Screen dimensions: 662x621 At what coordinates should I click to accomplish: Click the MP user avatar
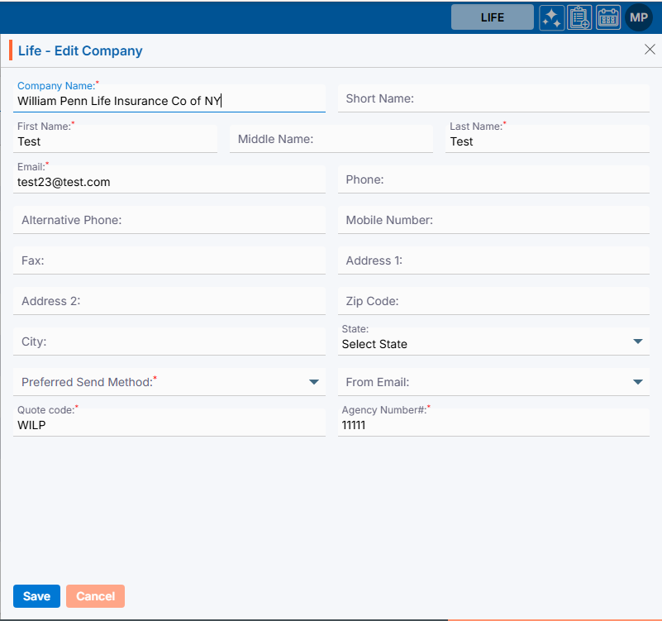pos(639,17)
